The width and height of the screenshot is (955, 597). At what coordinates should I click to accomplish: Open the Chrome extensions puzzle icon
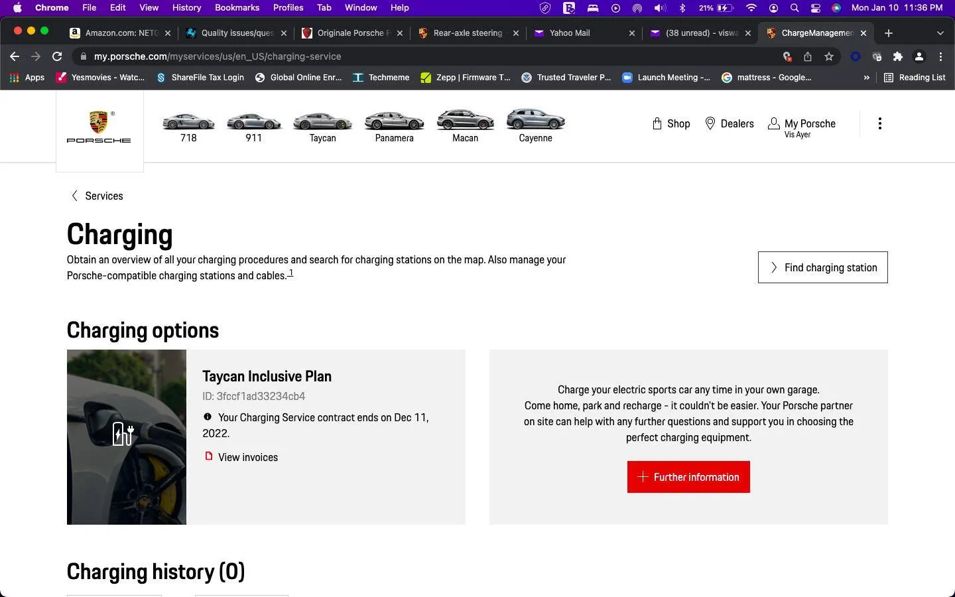click(x=898, y=56)
